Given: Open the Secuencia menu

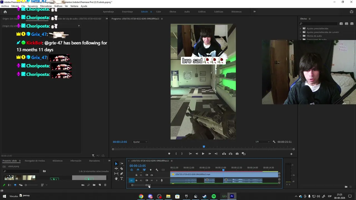Looking at the screenshot, I should (33, 6).
